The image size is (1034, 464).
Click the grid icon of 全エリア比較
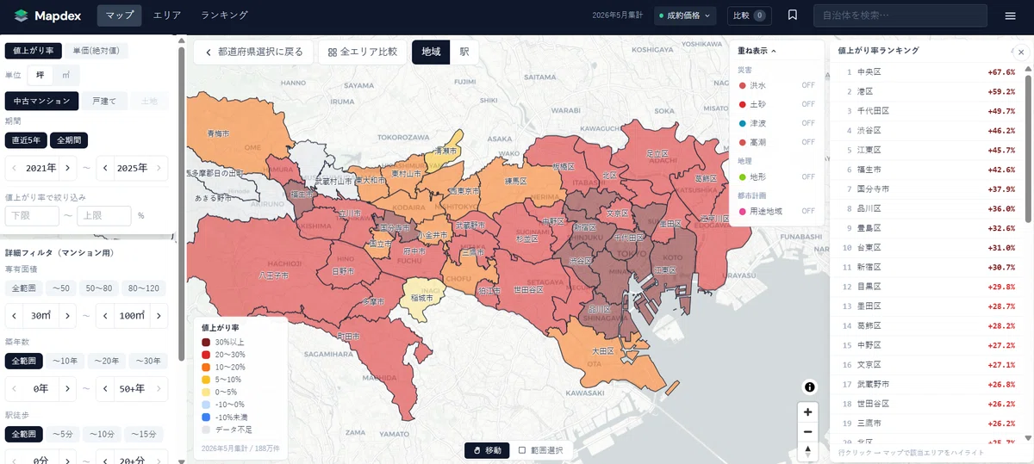pos(332,52)
